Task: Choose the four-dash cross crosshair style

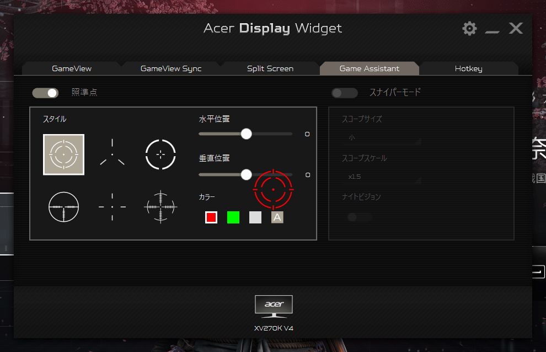Action: (x=112, y=207)
